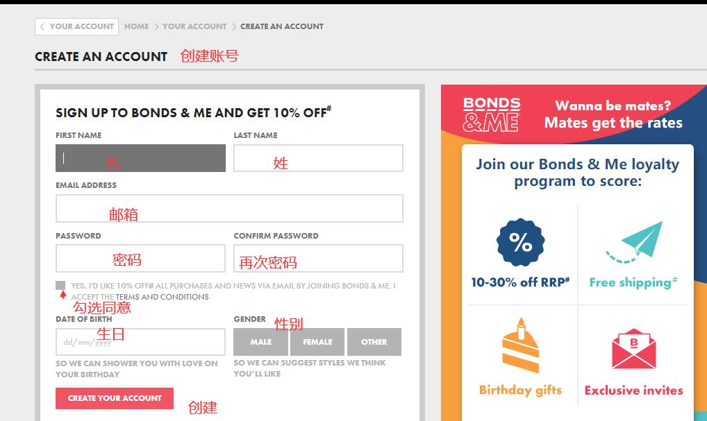This screenshot has height=421, width=707.
Task: Tick the Bonds & Me newsletter checkbox
Action: click(60, 286)
